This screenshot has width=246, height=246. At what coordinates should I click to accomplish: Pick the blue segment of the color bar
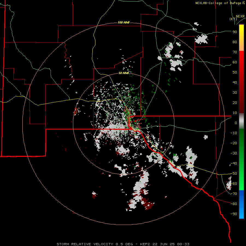pyautogui.click(x=241, y=204)
